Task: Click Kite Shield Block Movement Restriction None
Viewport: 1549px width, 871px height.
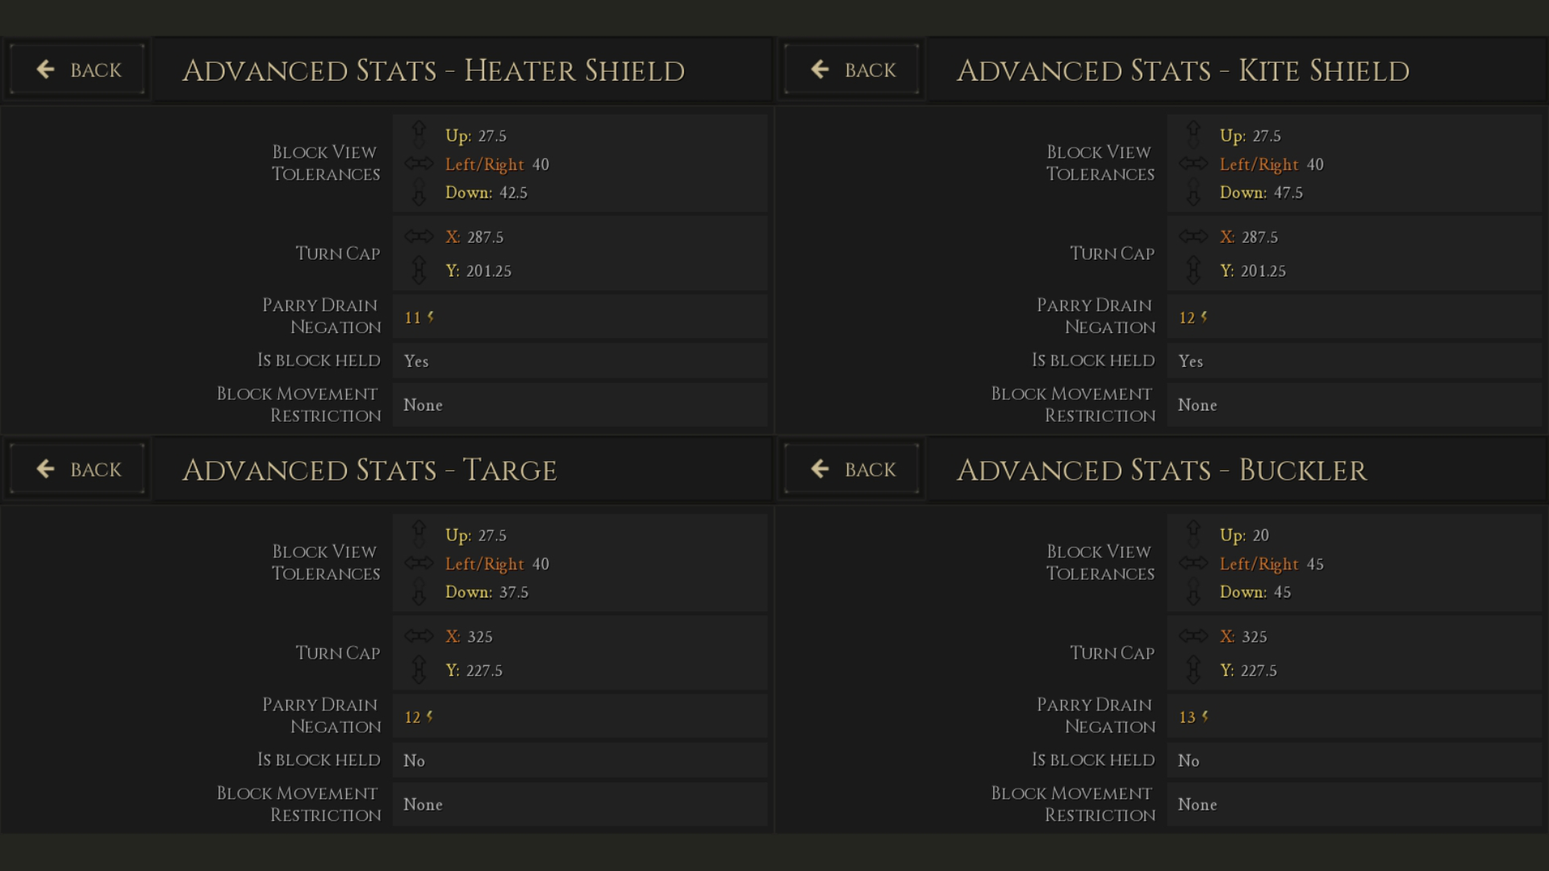Action: (1197, 405)
